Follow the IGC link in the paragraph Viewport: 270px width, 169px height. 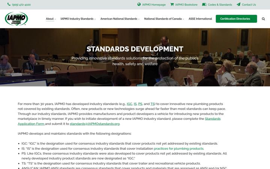129,104
